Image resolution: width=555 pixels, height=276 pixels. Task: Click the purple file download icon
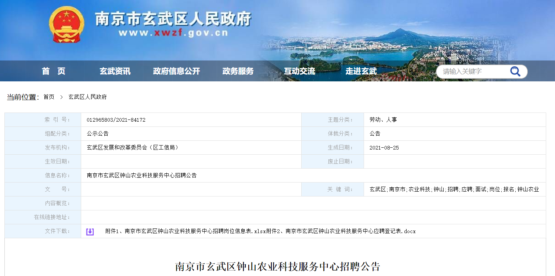tap(90, 232)
